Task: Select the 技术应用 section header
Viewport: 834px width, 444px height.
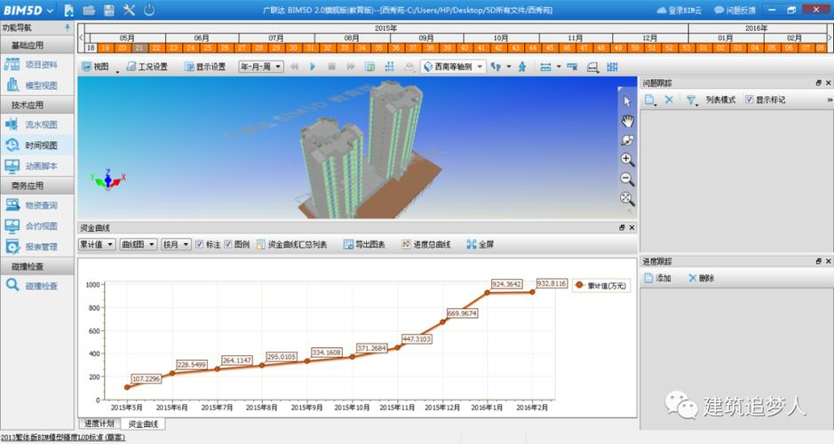Action: coord(37,106)
